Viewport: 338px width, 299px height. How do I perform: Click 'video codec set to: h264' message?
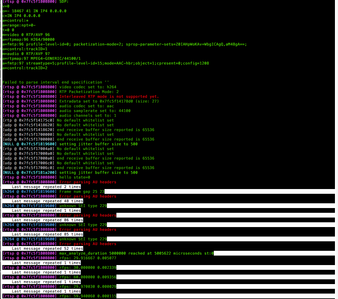pyautogui.click(x=88, y=87)
